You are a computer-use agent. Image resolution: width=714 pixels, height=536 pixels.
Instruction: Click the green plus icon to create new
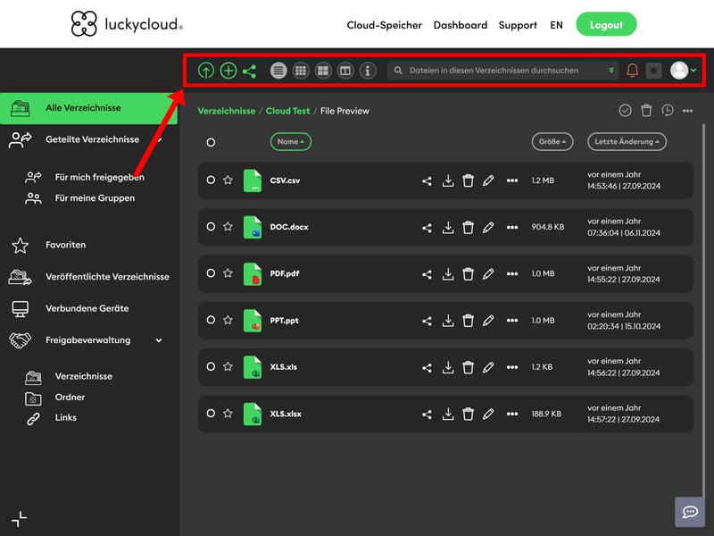click(x=228, y=71)
